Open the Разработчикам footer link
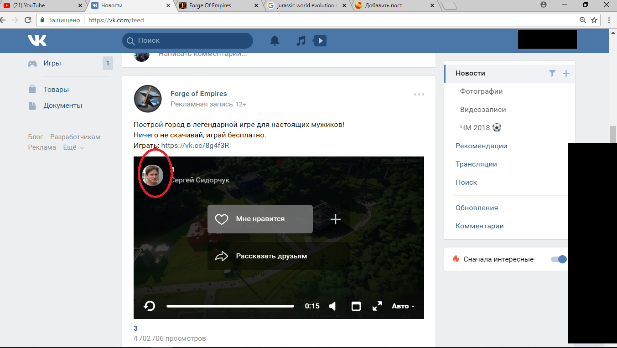This screenshot has width=617, height=348. point(75,137)
